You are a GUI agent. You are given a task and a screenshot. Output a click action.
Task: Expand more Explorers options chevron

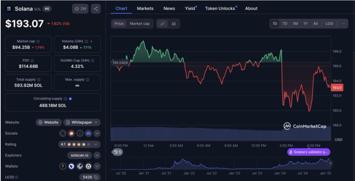coord(97,155)
